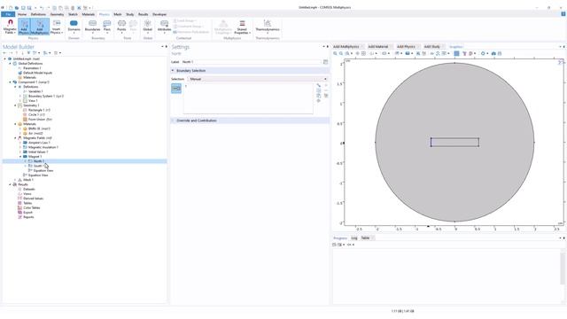Switch to the Log tab

coord(354,238)
